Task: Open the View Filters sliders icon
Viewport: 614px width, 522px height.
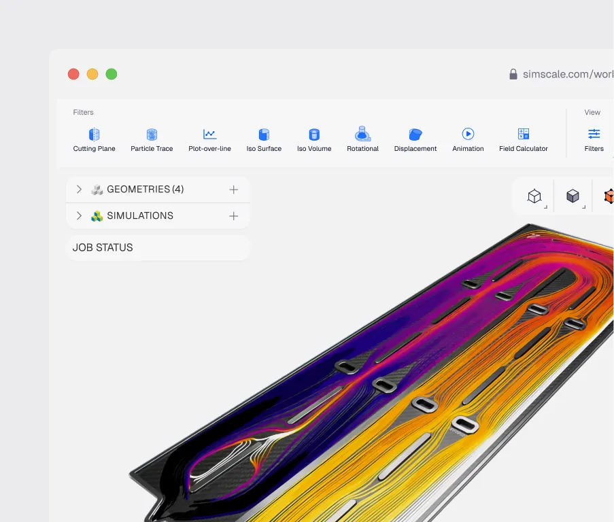Action: tap(594, 134)
